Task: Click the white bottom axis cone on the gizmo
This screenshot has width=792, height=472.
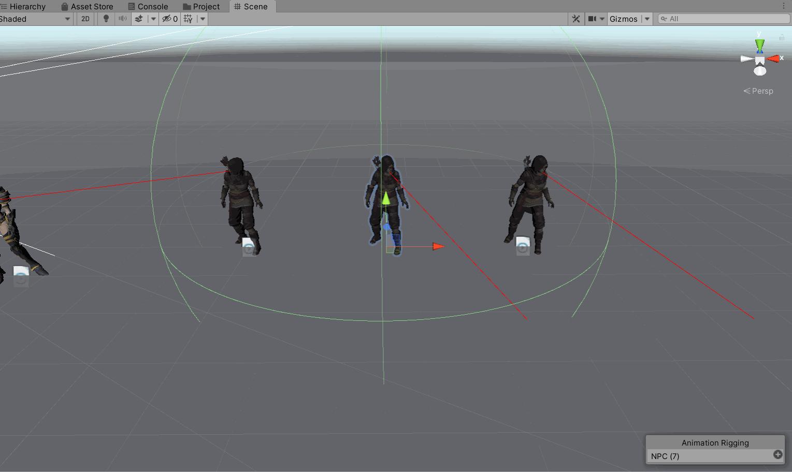Action: (x=760, y=71)
